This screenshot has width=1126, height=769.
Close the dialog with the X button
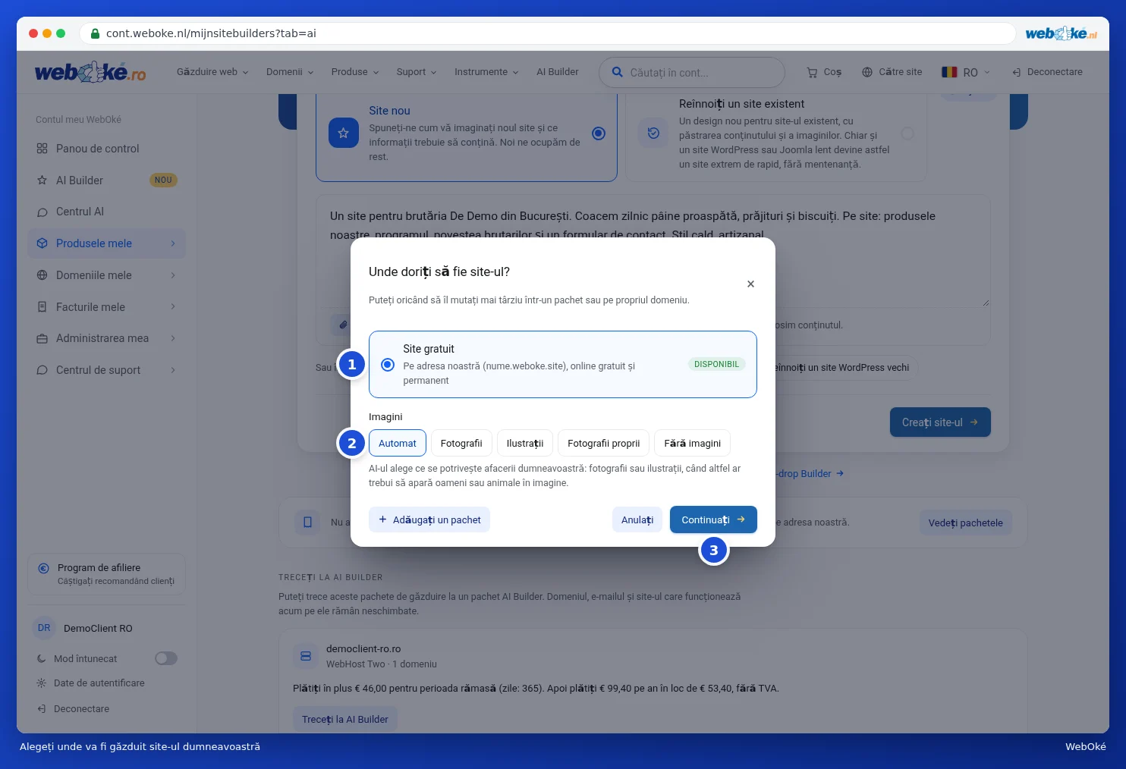coord(750,284)
